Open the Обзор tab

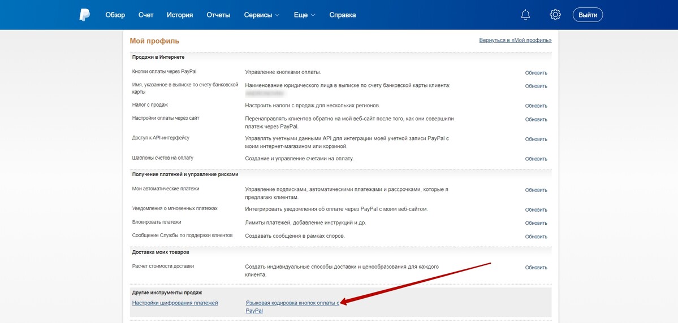point(115,15)
